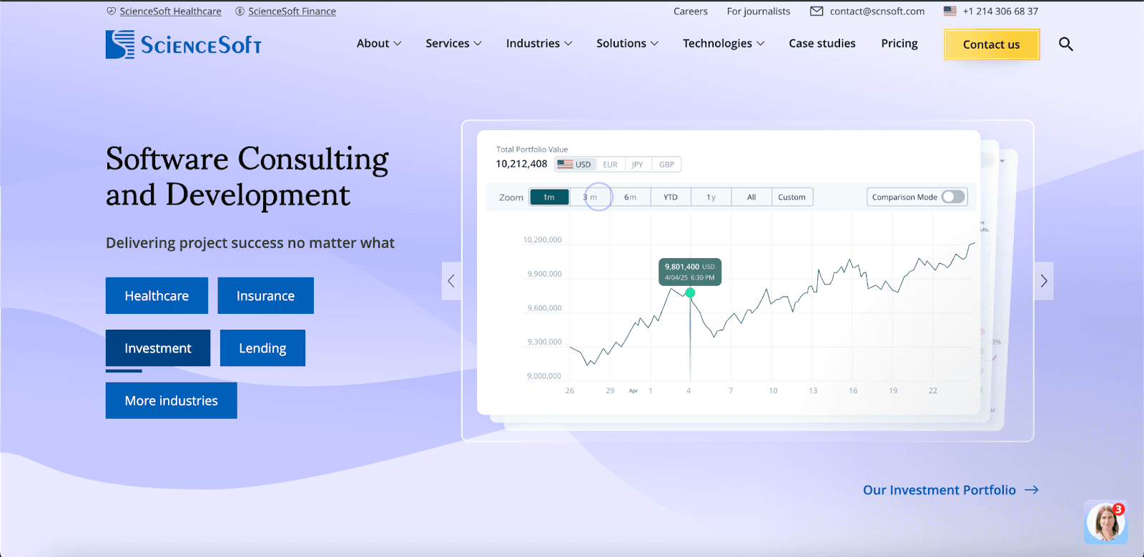1144x557 pixels.
Task: Click the US flag phone icon
Action: point(950,11)
